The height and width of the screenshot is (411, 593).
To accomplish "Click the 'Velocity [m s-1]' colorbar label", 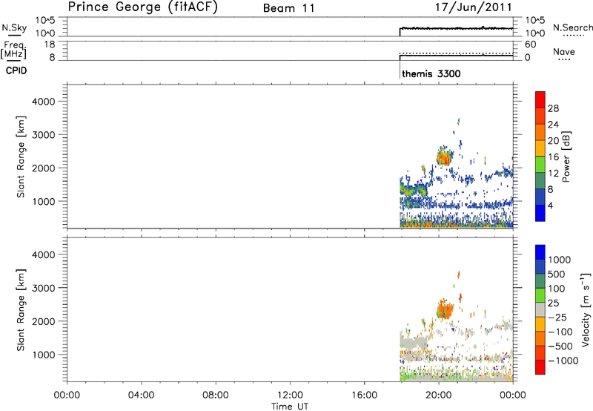I will (x=586, y=309).
